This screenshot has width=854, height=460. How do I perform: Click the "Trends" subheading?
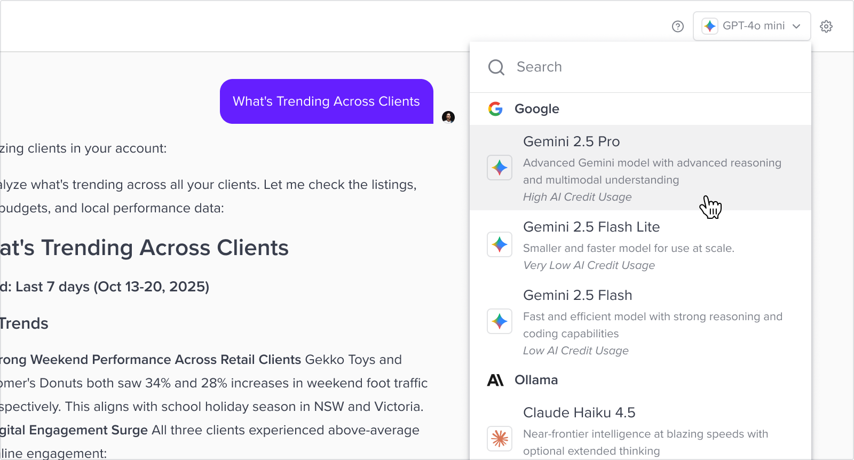24,323
